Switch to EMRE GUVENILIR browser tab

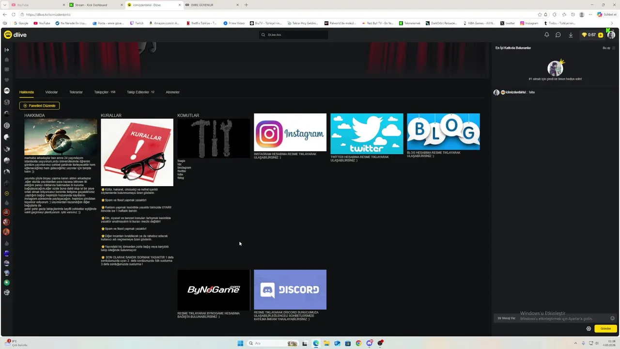pyautogui.click(x=212, y=5)
